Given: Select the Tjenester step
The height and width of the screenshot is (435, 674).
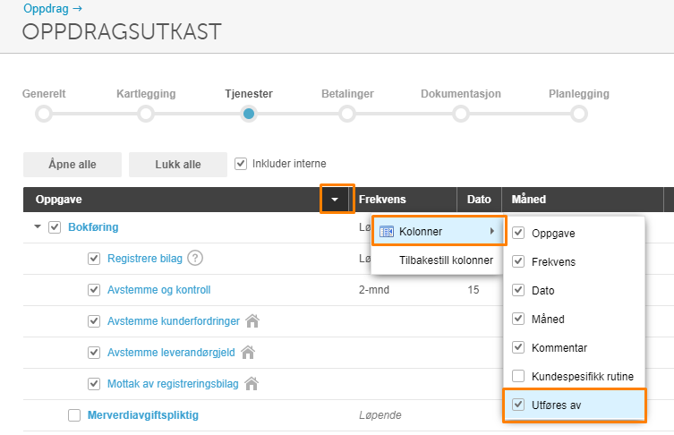Looking at the screenshot, I should [x=249, y=94].
